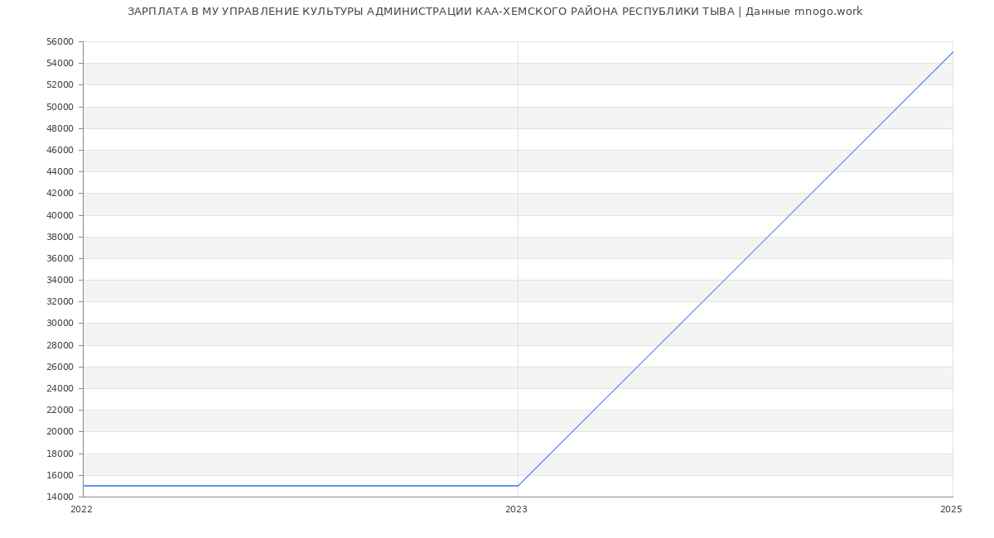Click the 30000 y-axis label

point(60,324)
